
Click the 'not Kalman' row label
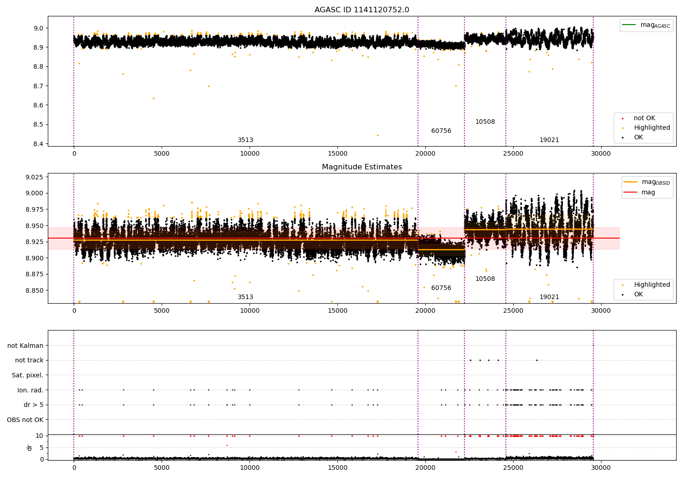click(25, 346)
